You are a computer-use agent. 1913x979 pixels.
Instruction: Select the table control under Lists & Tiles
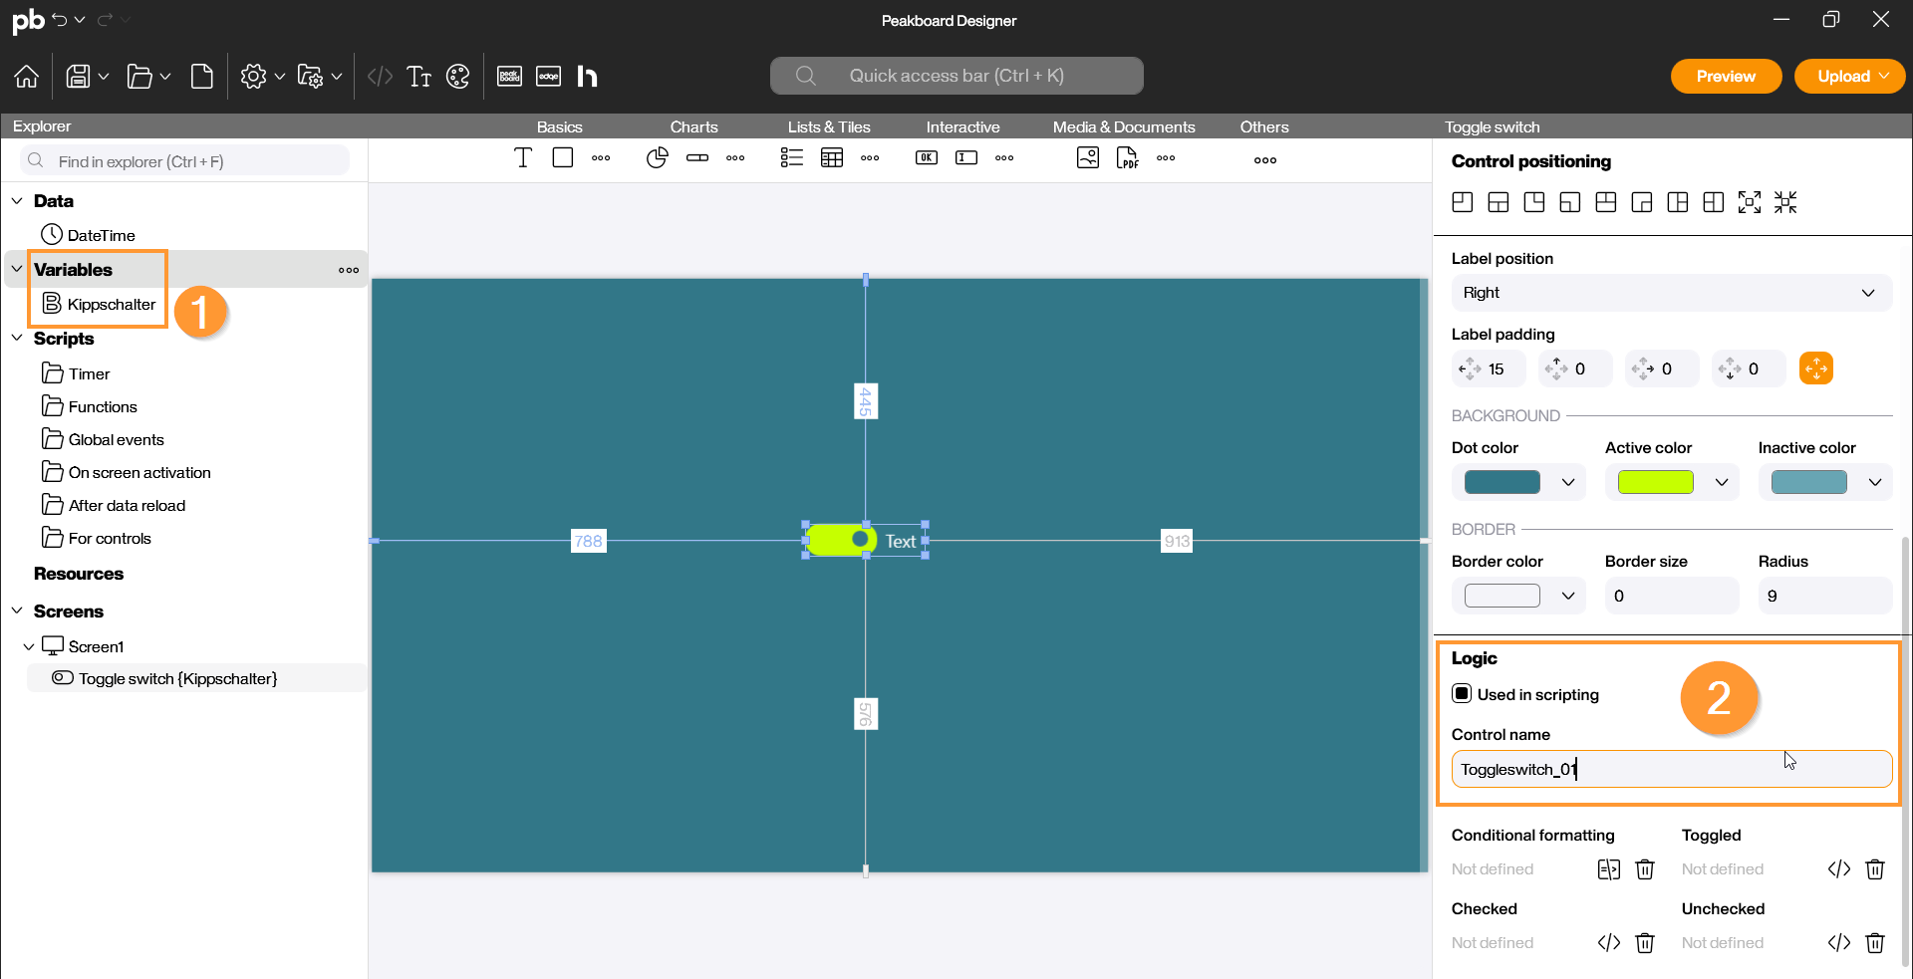(832, 158)
